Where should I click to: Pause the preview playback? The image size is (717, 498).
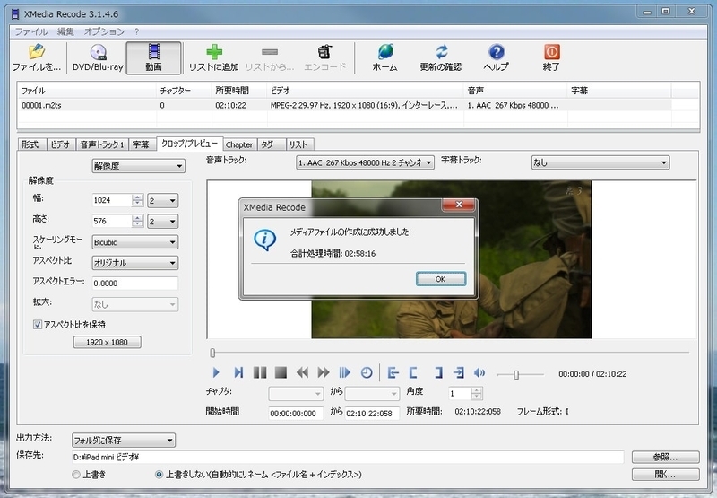(x=260, y=372)
